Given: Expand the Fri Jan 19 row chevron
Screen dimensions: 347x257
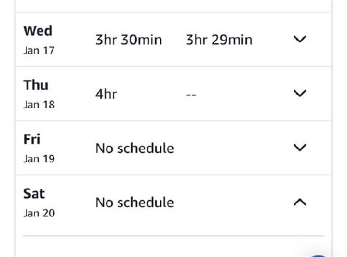Looking at the screenshot, I should (300, 148).
